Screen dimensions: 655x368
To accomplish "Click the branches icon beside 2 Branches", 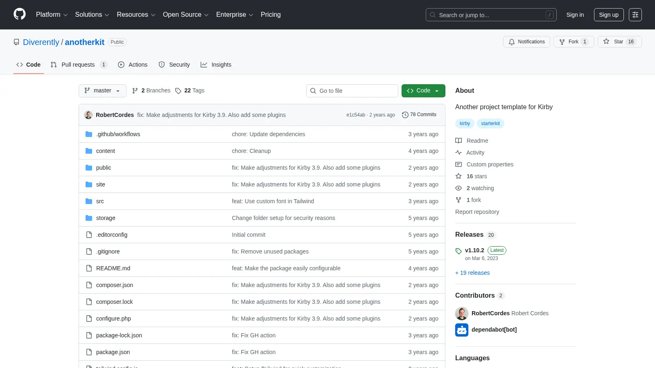I will pyautogui.click(x=135, y=91).
